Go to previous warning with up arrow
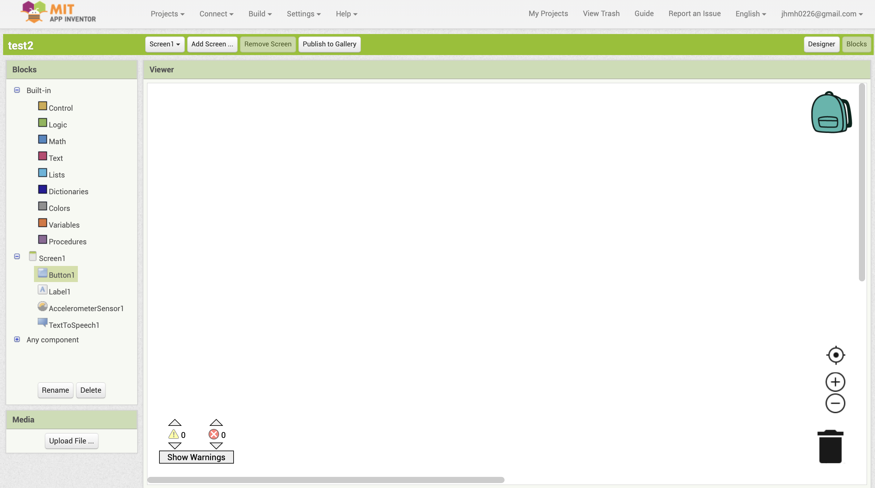The image size is (875, 488). point(175,423)
